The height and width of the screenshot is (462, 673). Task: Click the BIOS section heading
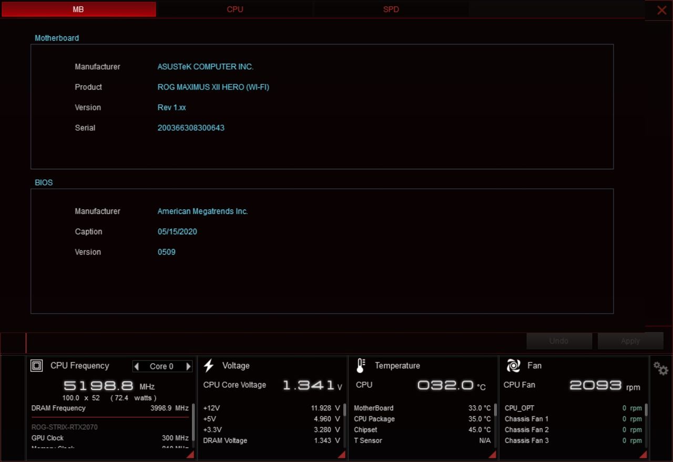point(44,183)
